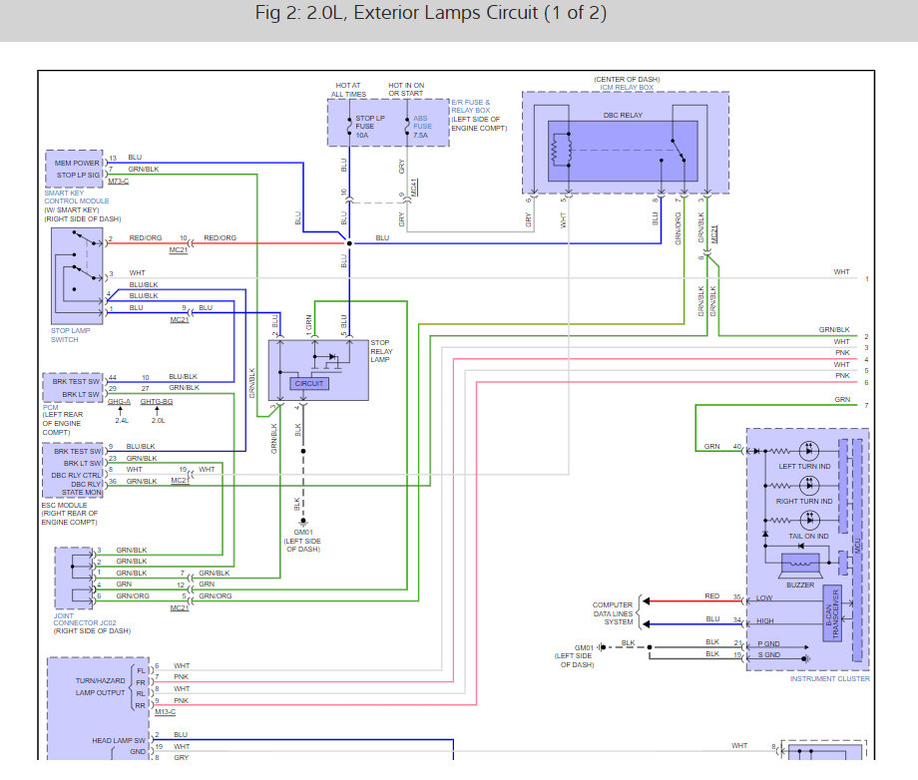
Task: Click the LED symbol above "RIGHT TURN IND"
Action: click(809, 485)
